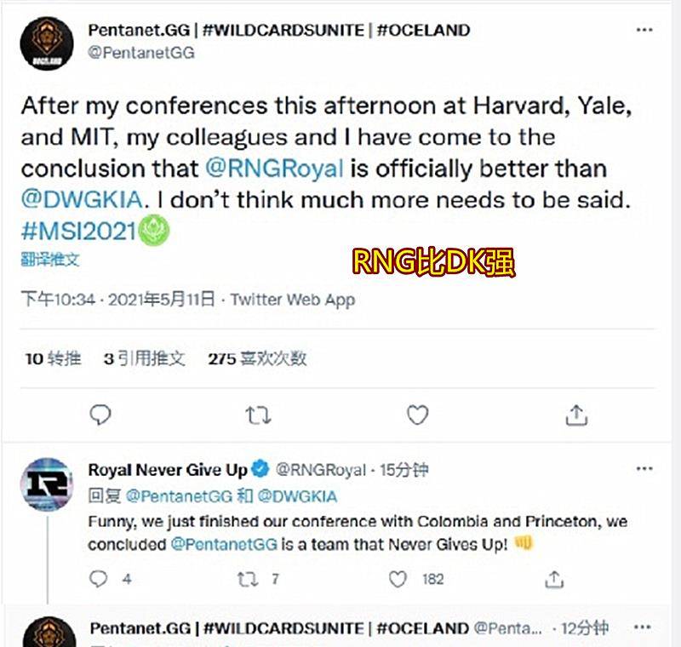The width and height of the screenshot is (681, 647).
Task: Open the @PentanetGG mention in RNG's reply text
Action: click(x=224, y=545)
